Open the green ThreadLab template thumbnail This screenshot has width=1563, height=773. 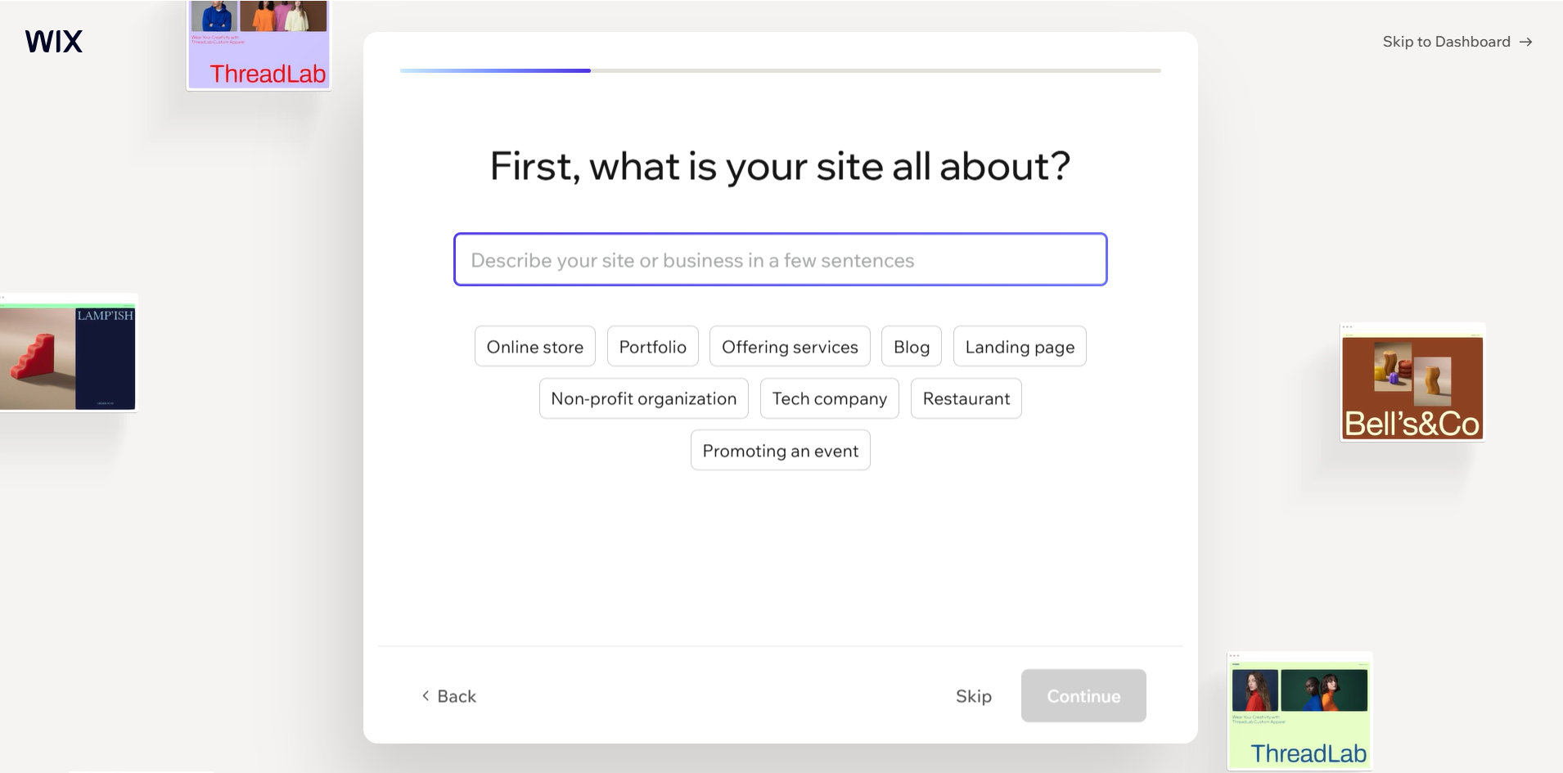1300,711
